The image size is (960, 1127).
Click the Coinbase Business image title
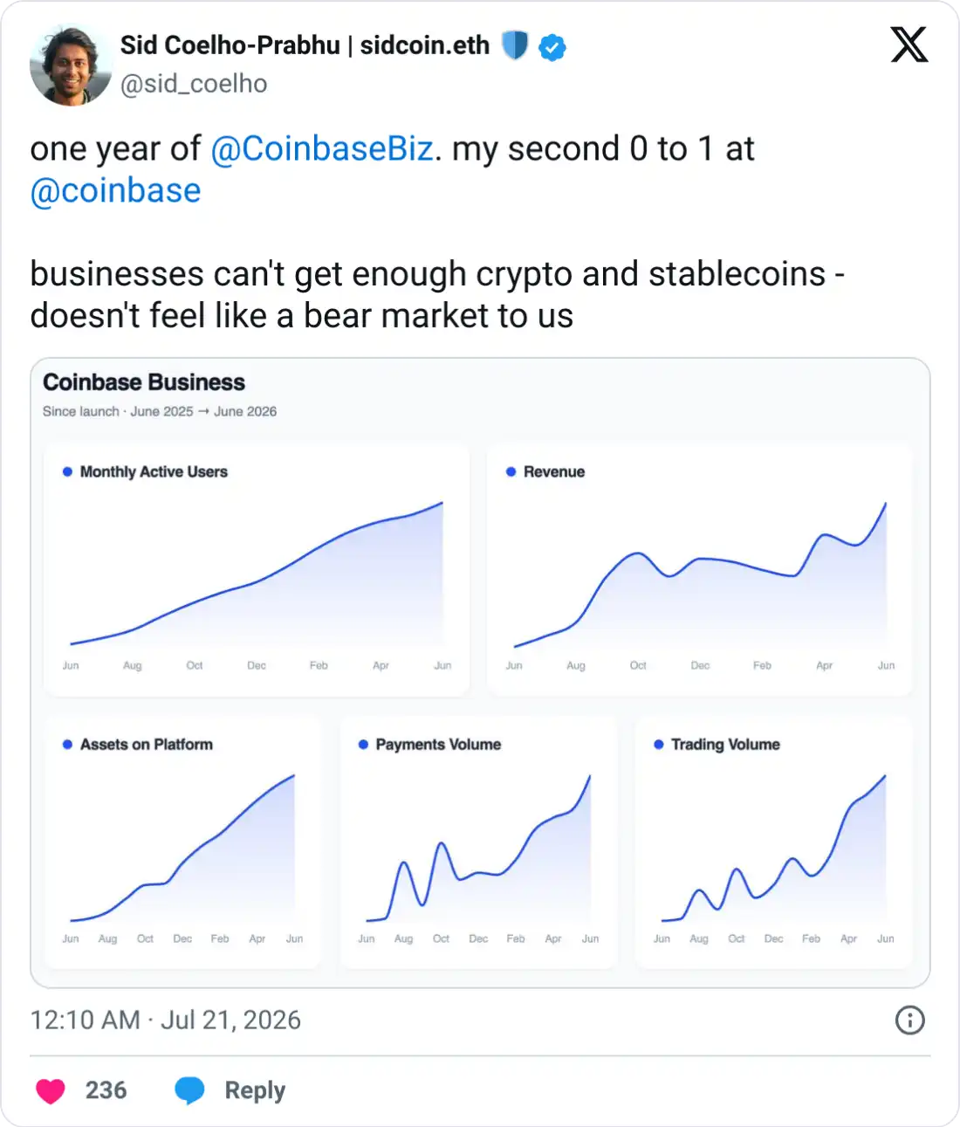click(x=144, y=382)
